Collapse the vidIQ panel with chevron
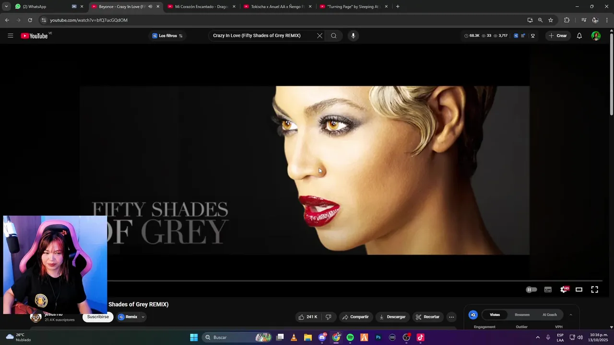Viewport: 614px width, 345px height. 570,315
